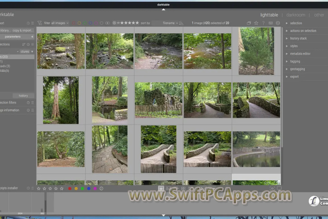The width and height of the screenshot is (328, 219).
Task: Open collections module presets menu icon
Action: pyautogui.click(x=32, y=44)
